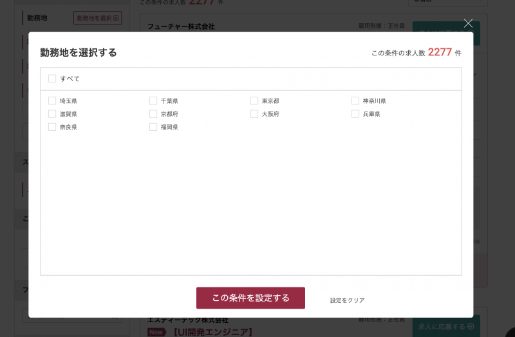
Task: Click the New badge beside the UI開発エンジニア listing
Action: [x=156, y=332]
